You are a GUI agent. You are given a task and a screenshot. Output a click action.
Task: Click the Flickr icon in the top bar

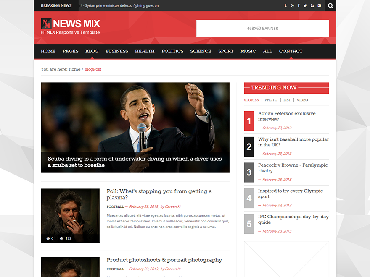319,5
